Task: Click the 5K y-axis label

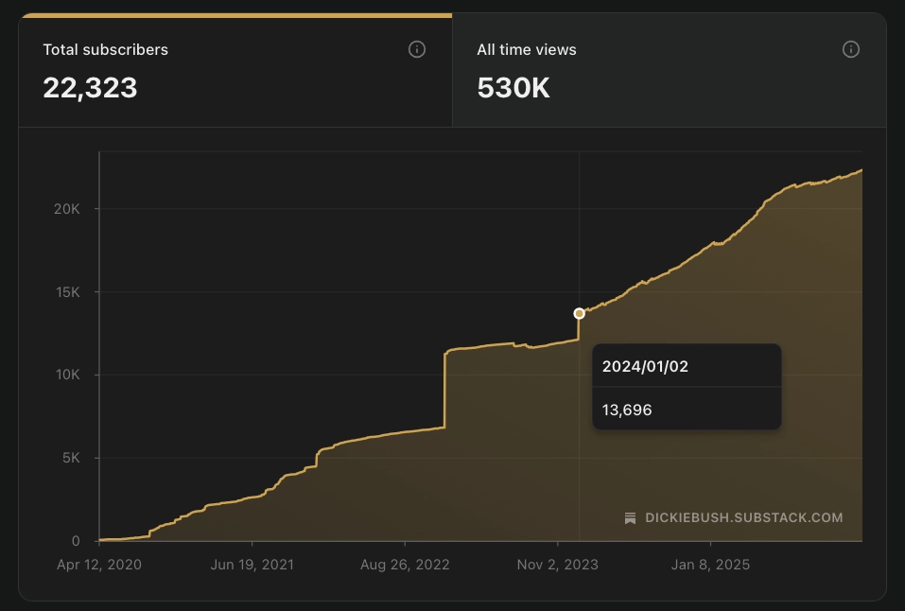Action: click(x=71, y=458)
